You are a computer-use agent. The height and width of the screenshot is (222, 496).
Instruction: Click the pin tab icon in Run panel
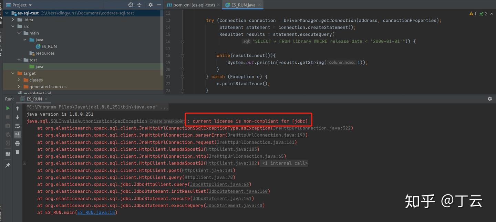pyautogui.click(x=8, y=165)
